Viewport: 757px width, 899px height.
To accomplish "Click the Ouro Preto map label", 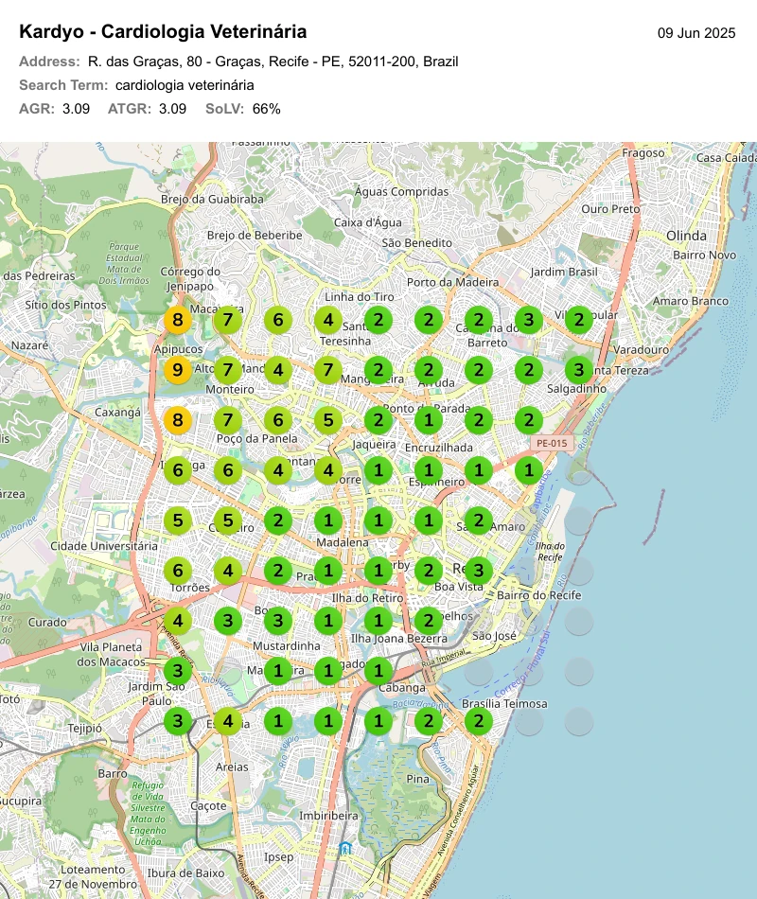I will pyautogui.click(x=610, y=209).
